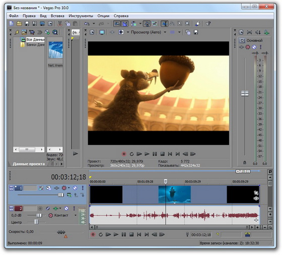
Task: Mute video track 1
Action: click(x=75, y=188)
